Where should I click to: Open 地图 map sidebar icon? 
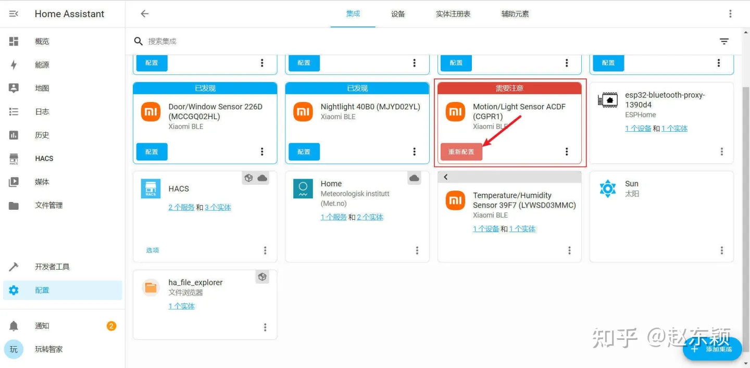14,88
